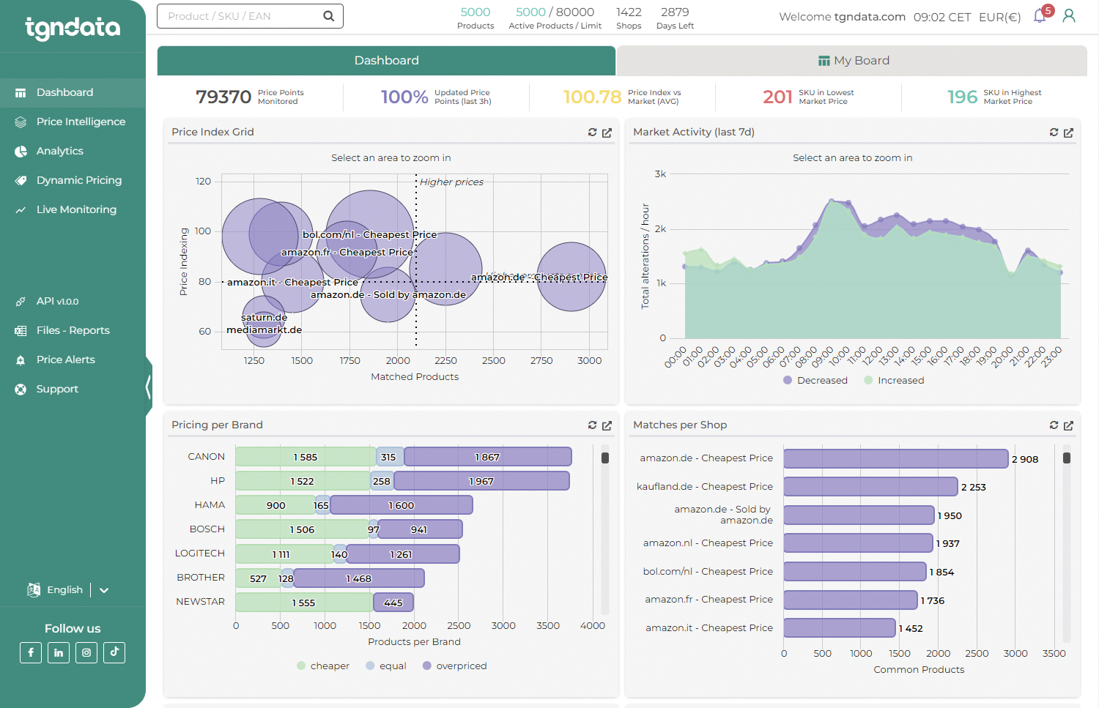Screen dimensions: 1099x708
Task: Open Analytics menu item
Action: point(60,152)
